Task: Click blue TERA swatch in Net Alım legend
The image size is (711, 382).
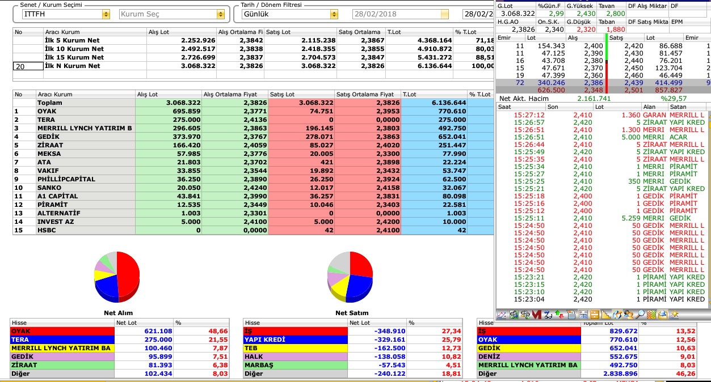Action: click(x=62, y=339)
